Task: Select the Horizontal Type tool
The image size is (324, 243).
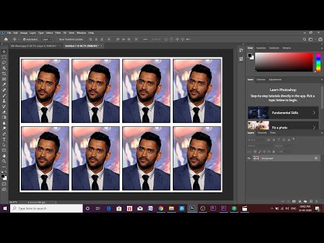Action: coord(4,140)
